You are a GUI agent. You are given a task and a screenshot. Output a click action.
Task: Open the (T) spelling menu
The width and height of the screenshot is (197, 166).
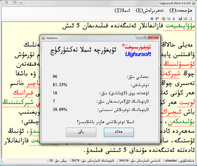click(x=122, y=10)
